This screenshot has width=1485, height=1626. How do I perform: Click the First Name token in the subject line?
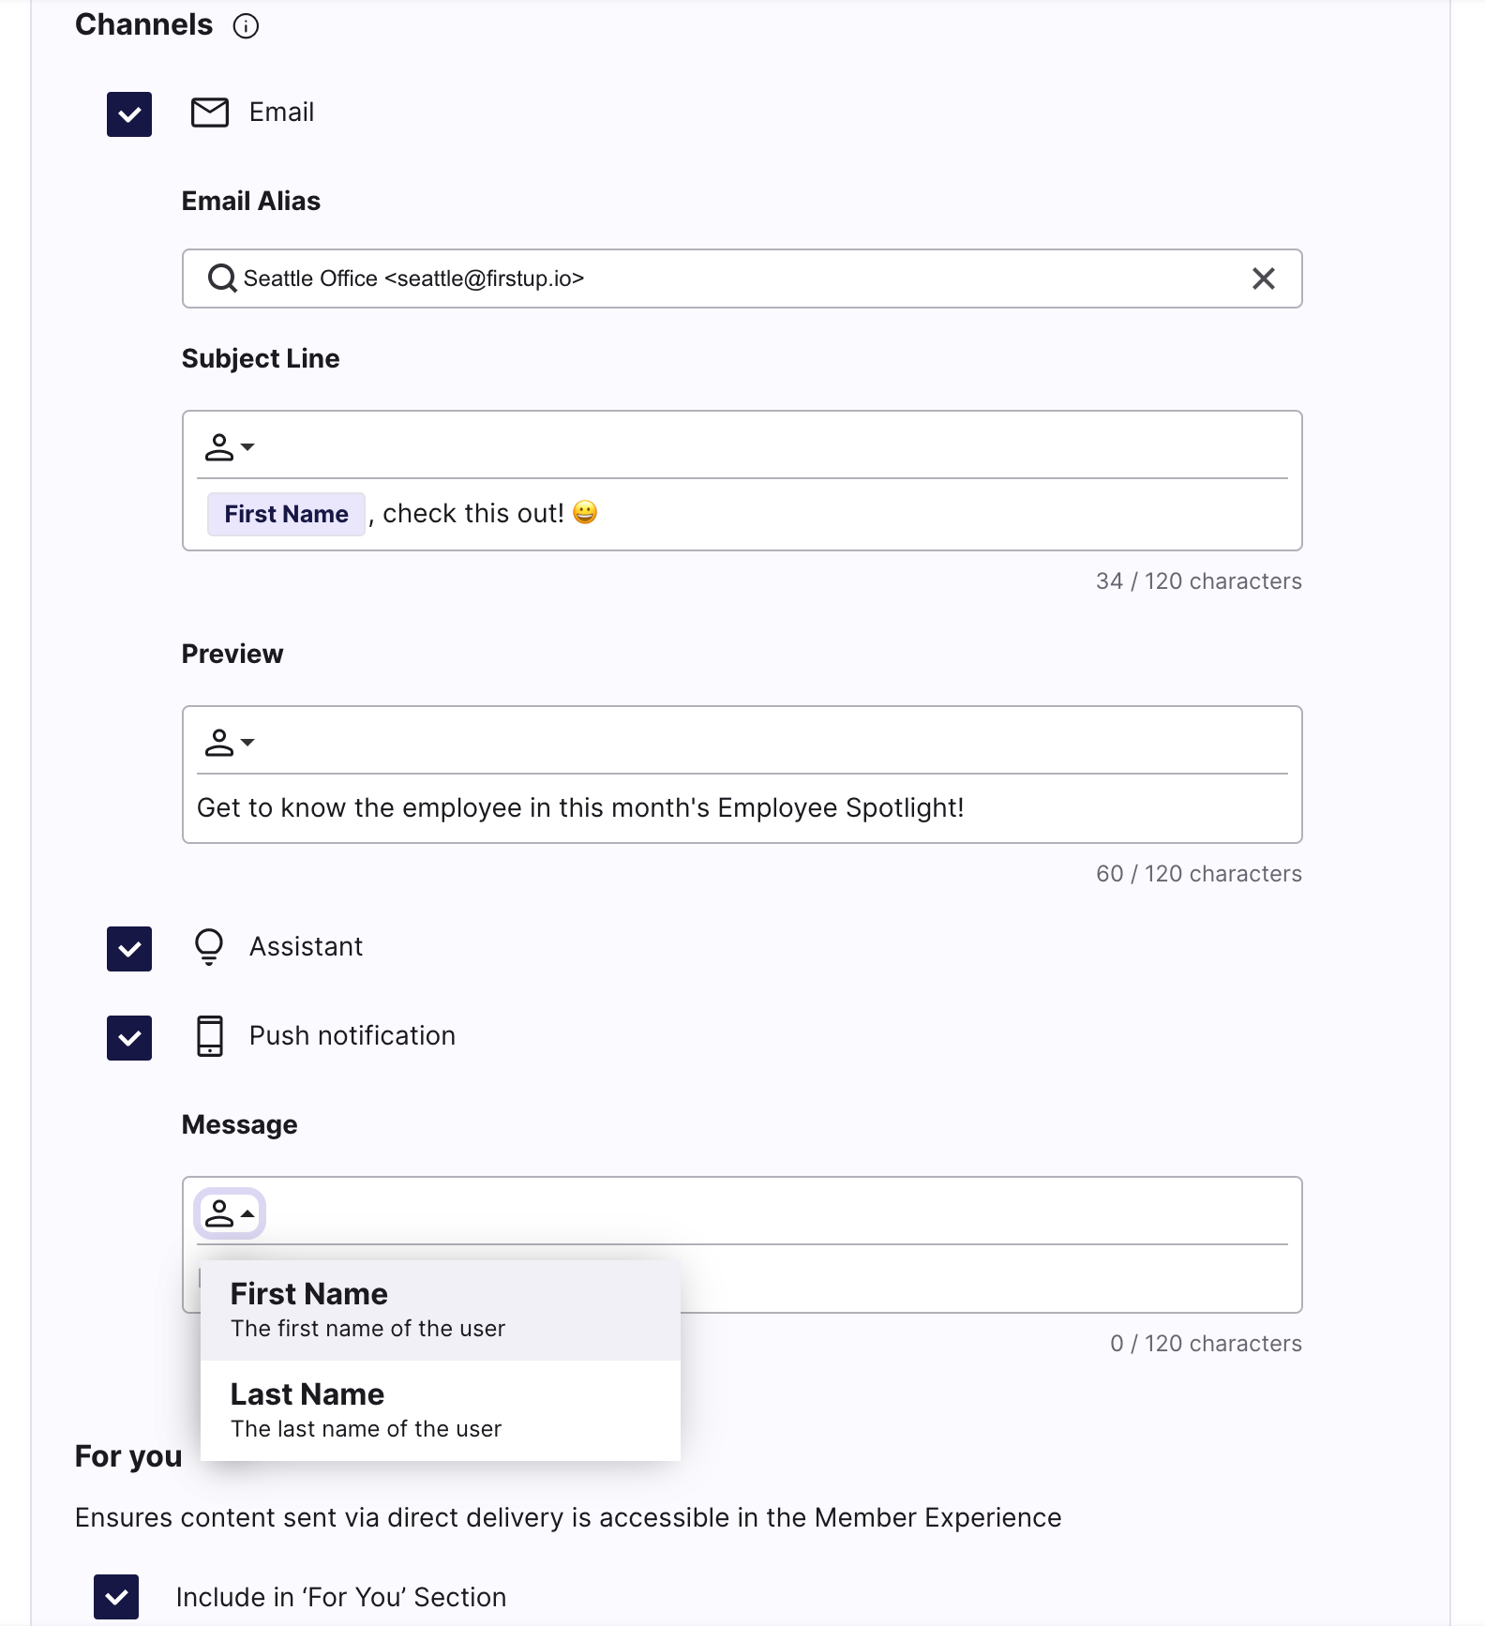pos(285,514)
